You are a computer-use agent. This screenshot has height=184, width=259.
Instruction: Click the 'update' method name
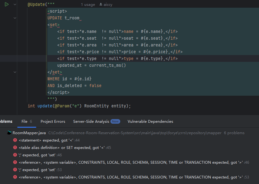coord(45,106)
